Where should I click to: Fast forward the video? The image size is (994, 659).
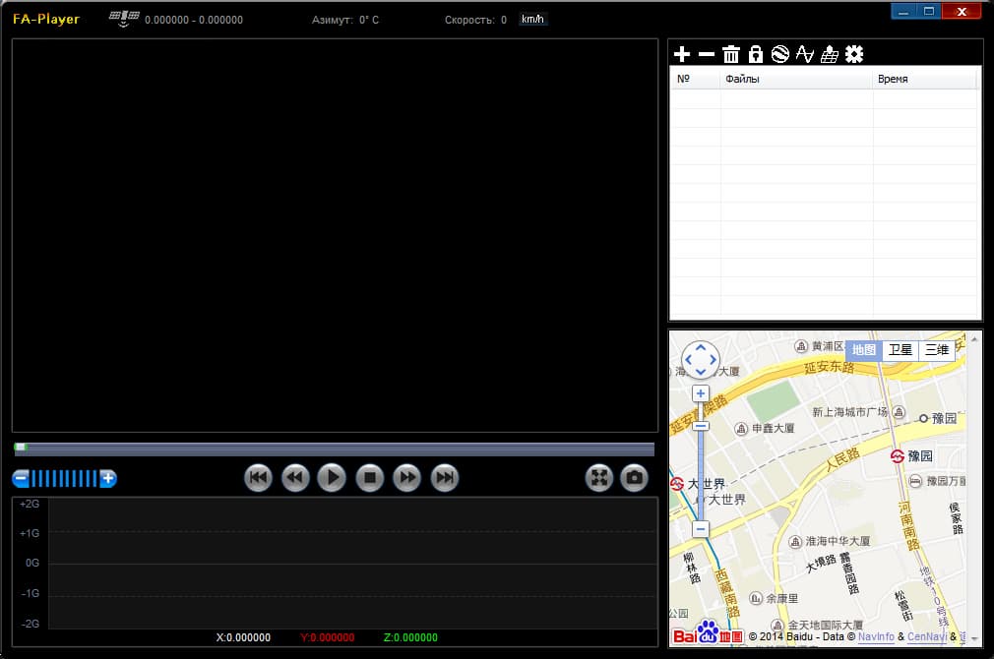click(406, 478)
